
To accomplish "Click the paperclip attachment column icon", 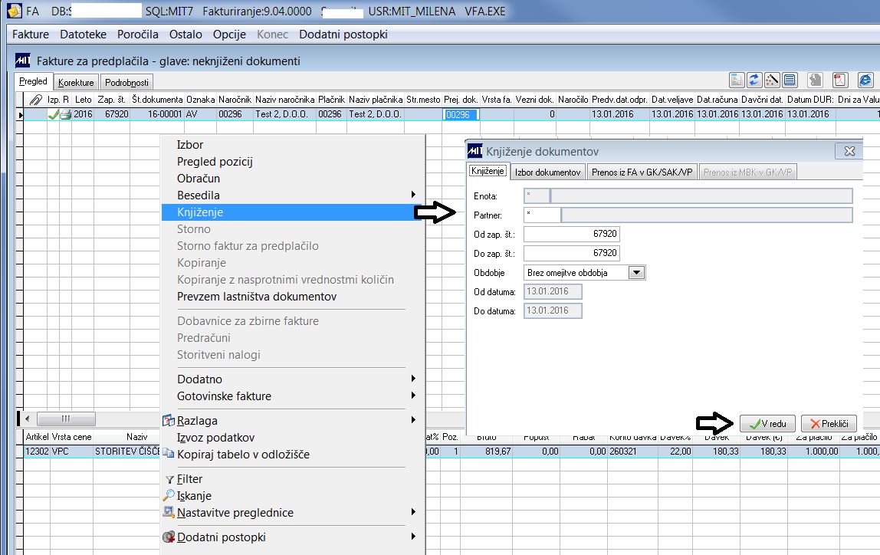I will [x=35, y=100].
